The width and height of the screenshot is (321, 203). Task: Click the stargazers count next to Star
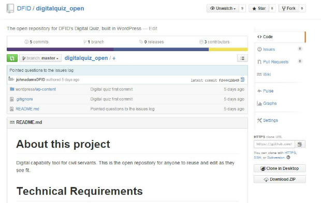pos(272,8)
